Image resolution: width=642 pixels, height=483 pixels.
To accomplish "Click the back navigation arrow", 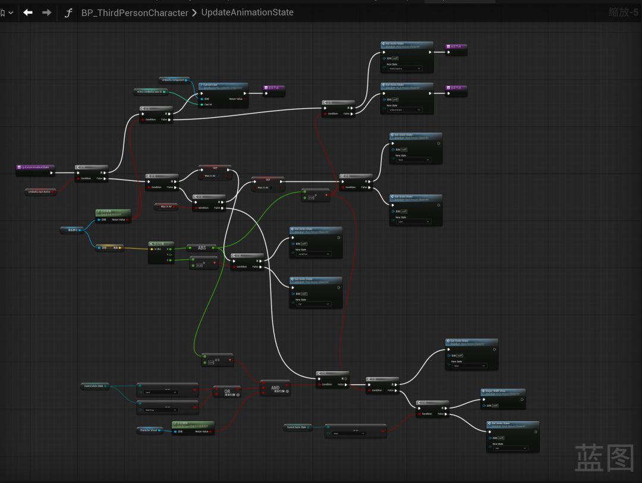I will pos(28,12).
